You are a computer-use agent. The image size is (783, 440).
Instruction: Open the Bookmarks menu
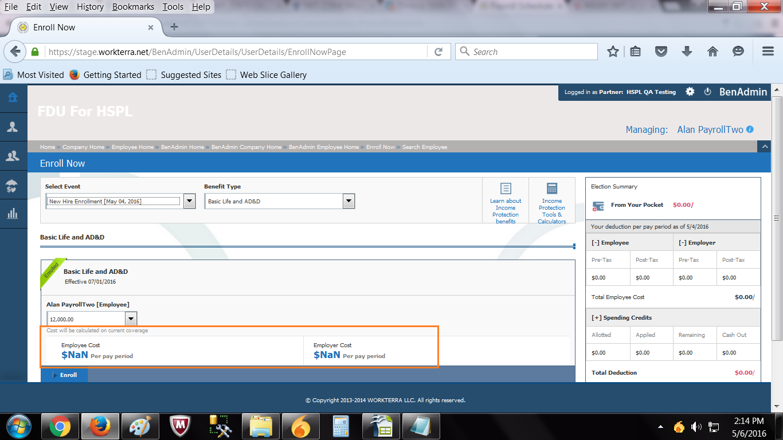tap(133, 7)
